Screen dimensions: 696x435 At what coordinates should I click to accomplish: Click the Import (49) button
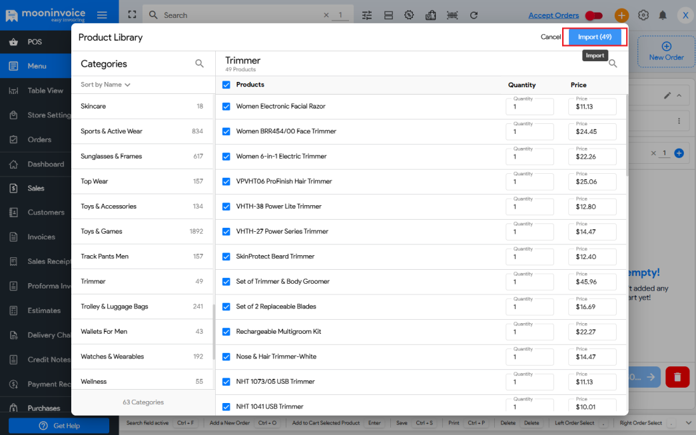tap(595, 37)
